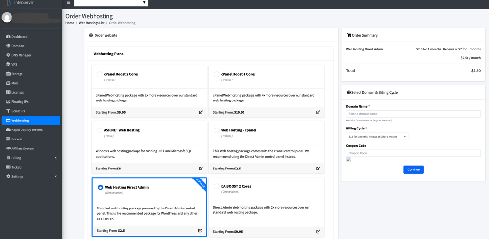Click the Affiliate System icon
The image size is (489, 239).
click(x=8, y=149)
